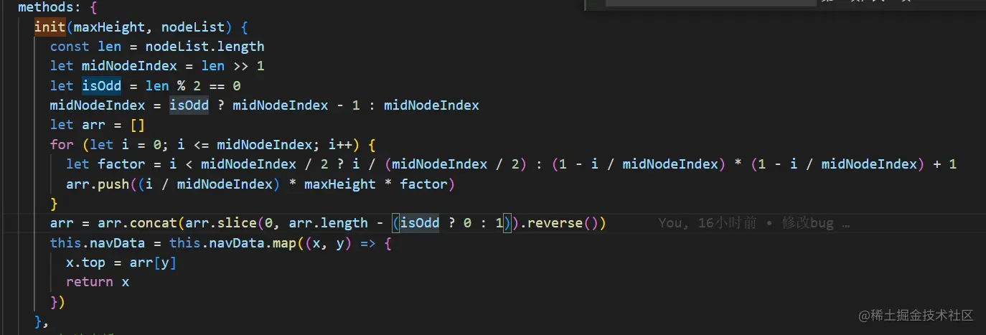The height and width of the screenshot is (335, 986).
Task: Click "maxHeight * factor" inside arr.push
Action: point(376,184)
